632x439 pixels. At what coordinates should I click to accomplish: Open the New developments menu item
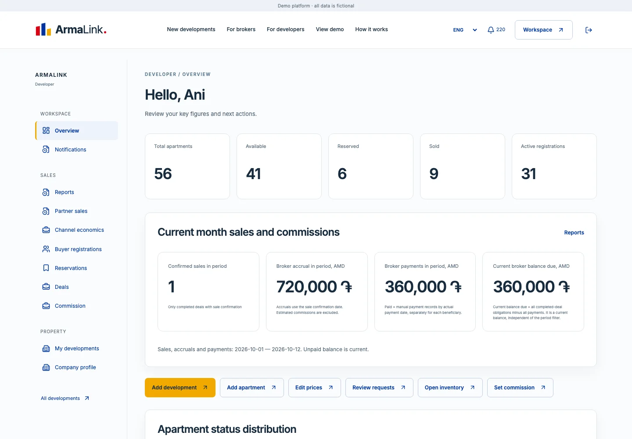(x=191, y=29)
